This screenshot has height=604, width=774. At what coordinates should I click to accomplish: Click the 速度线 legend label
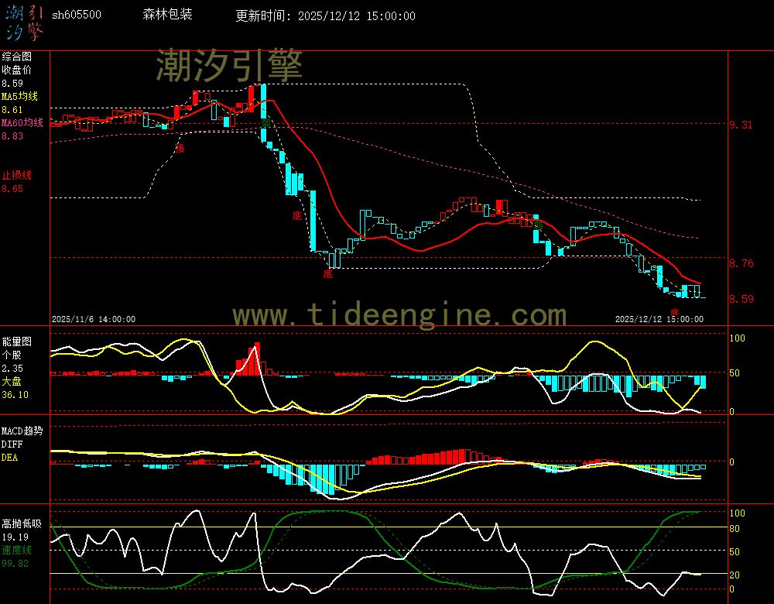click(16, 550)
